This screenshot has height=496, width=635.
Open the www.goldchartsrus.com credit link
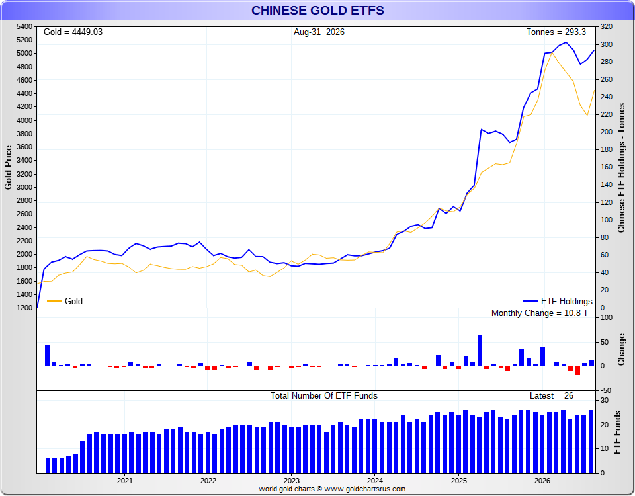pyautogui.click(x=364, y=489)
